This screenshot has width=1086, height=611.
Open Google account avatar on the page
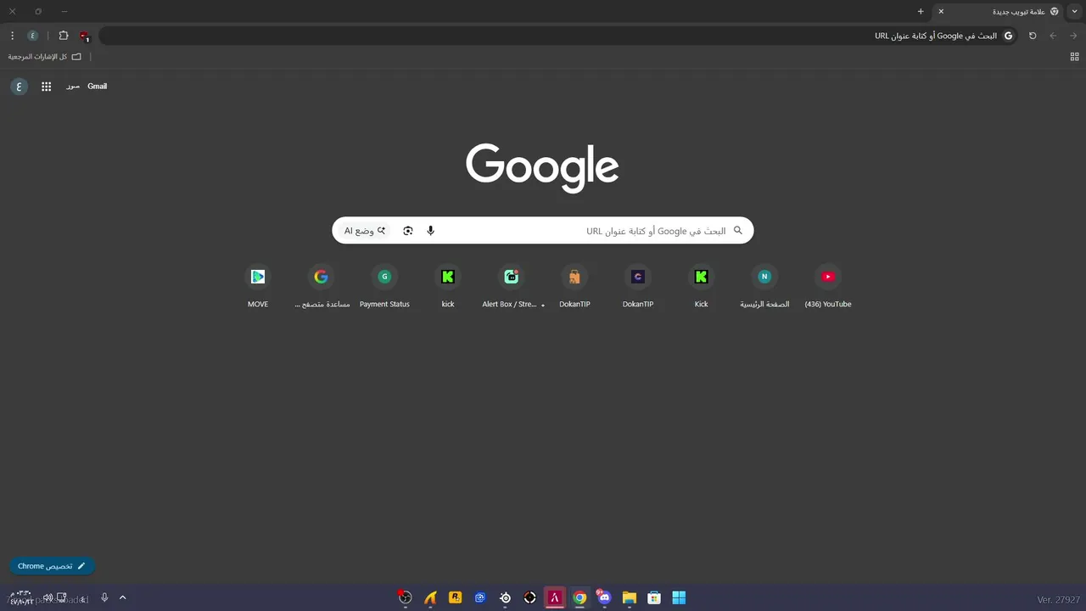point(19,87)
